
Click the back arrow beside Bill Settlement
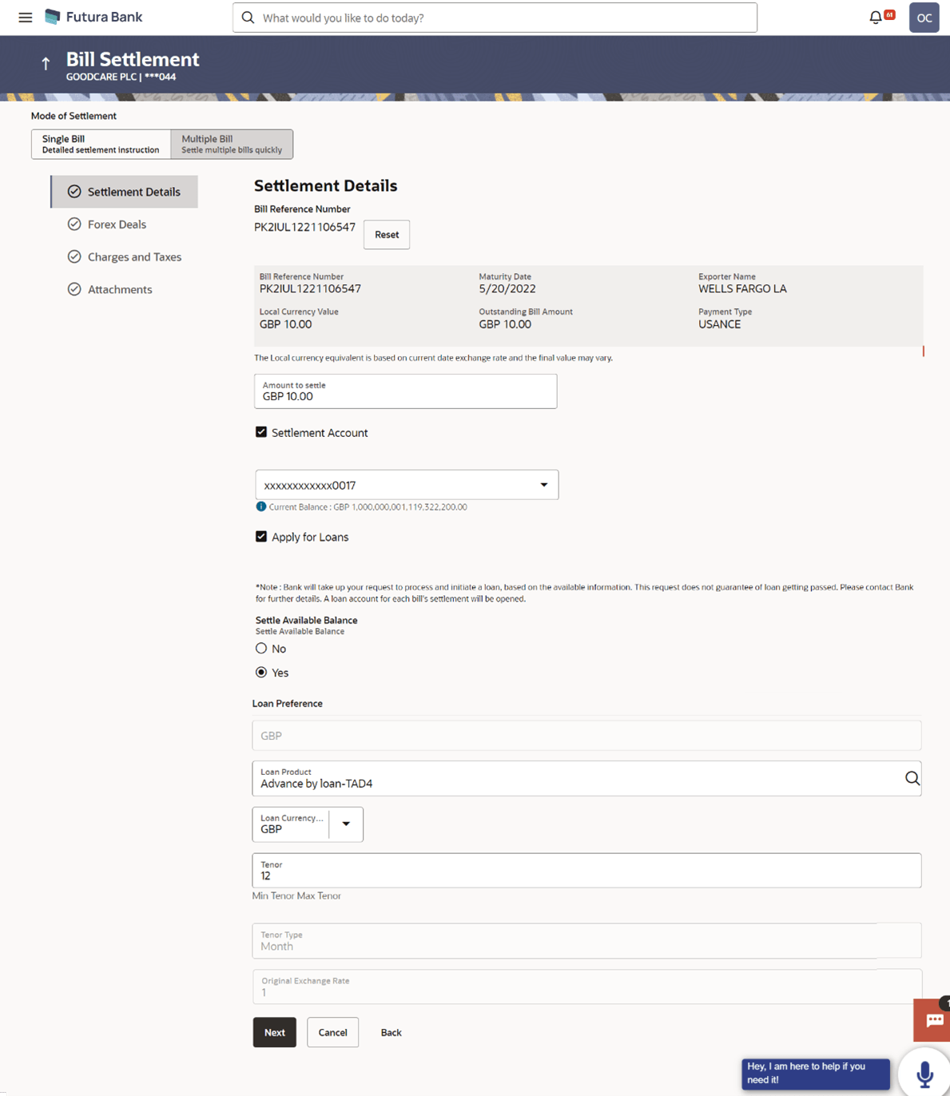45,63
